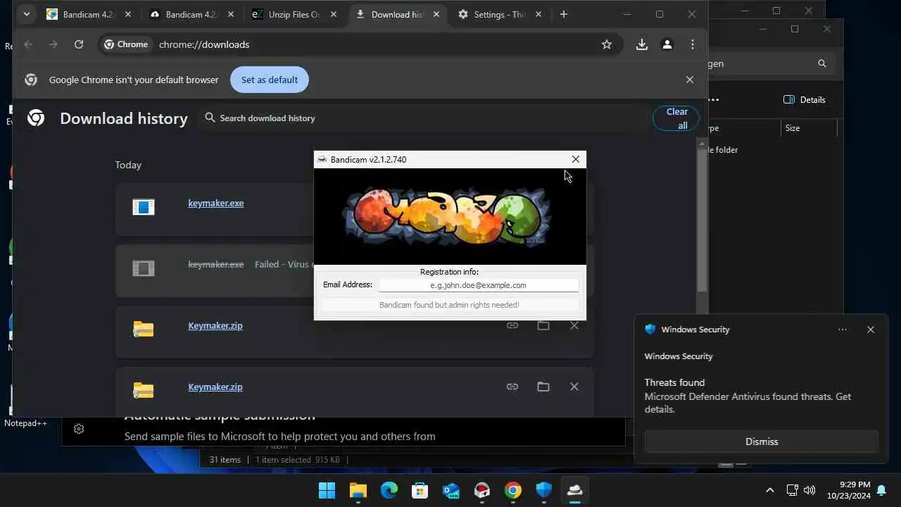Image resolution: width=901 pixels, height=507 pixels.
Task: Open File Explorer from the taskbar
Action: pos(358,491)
